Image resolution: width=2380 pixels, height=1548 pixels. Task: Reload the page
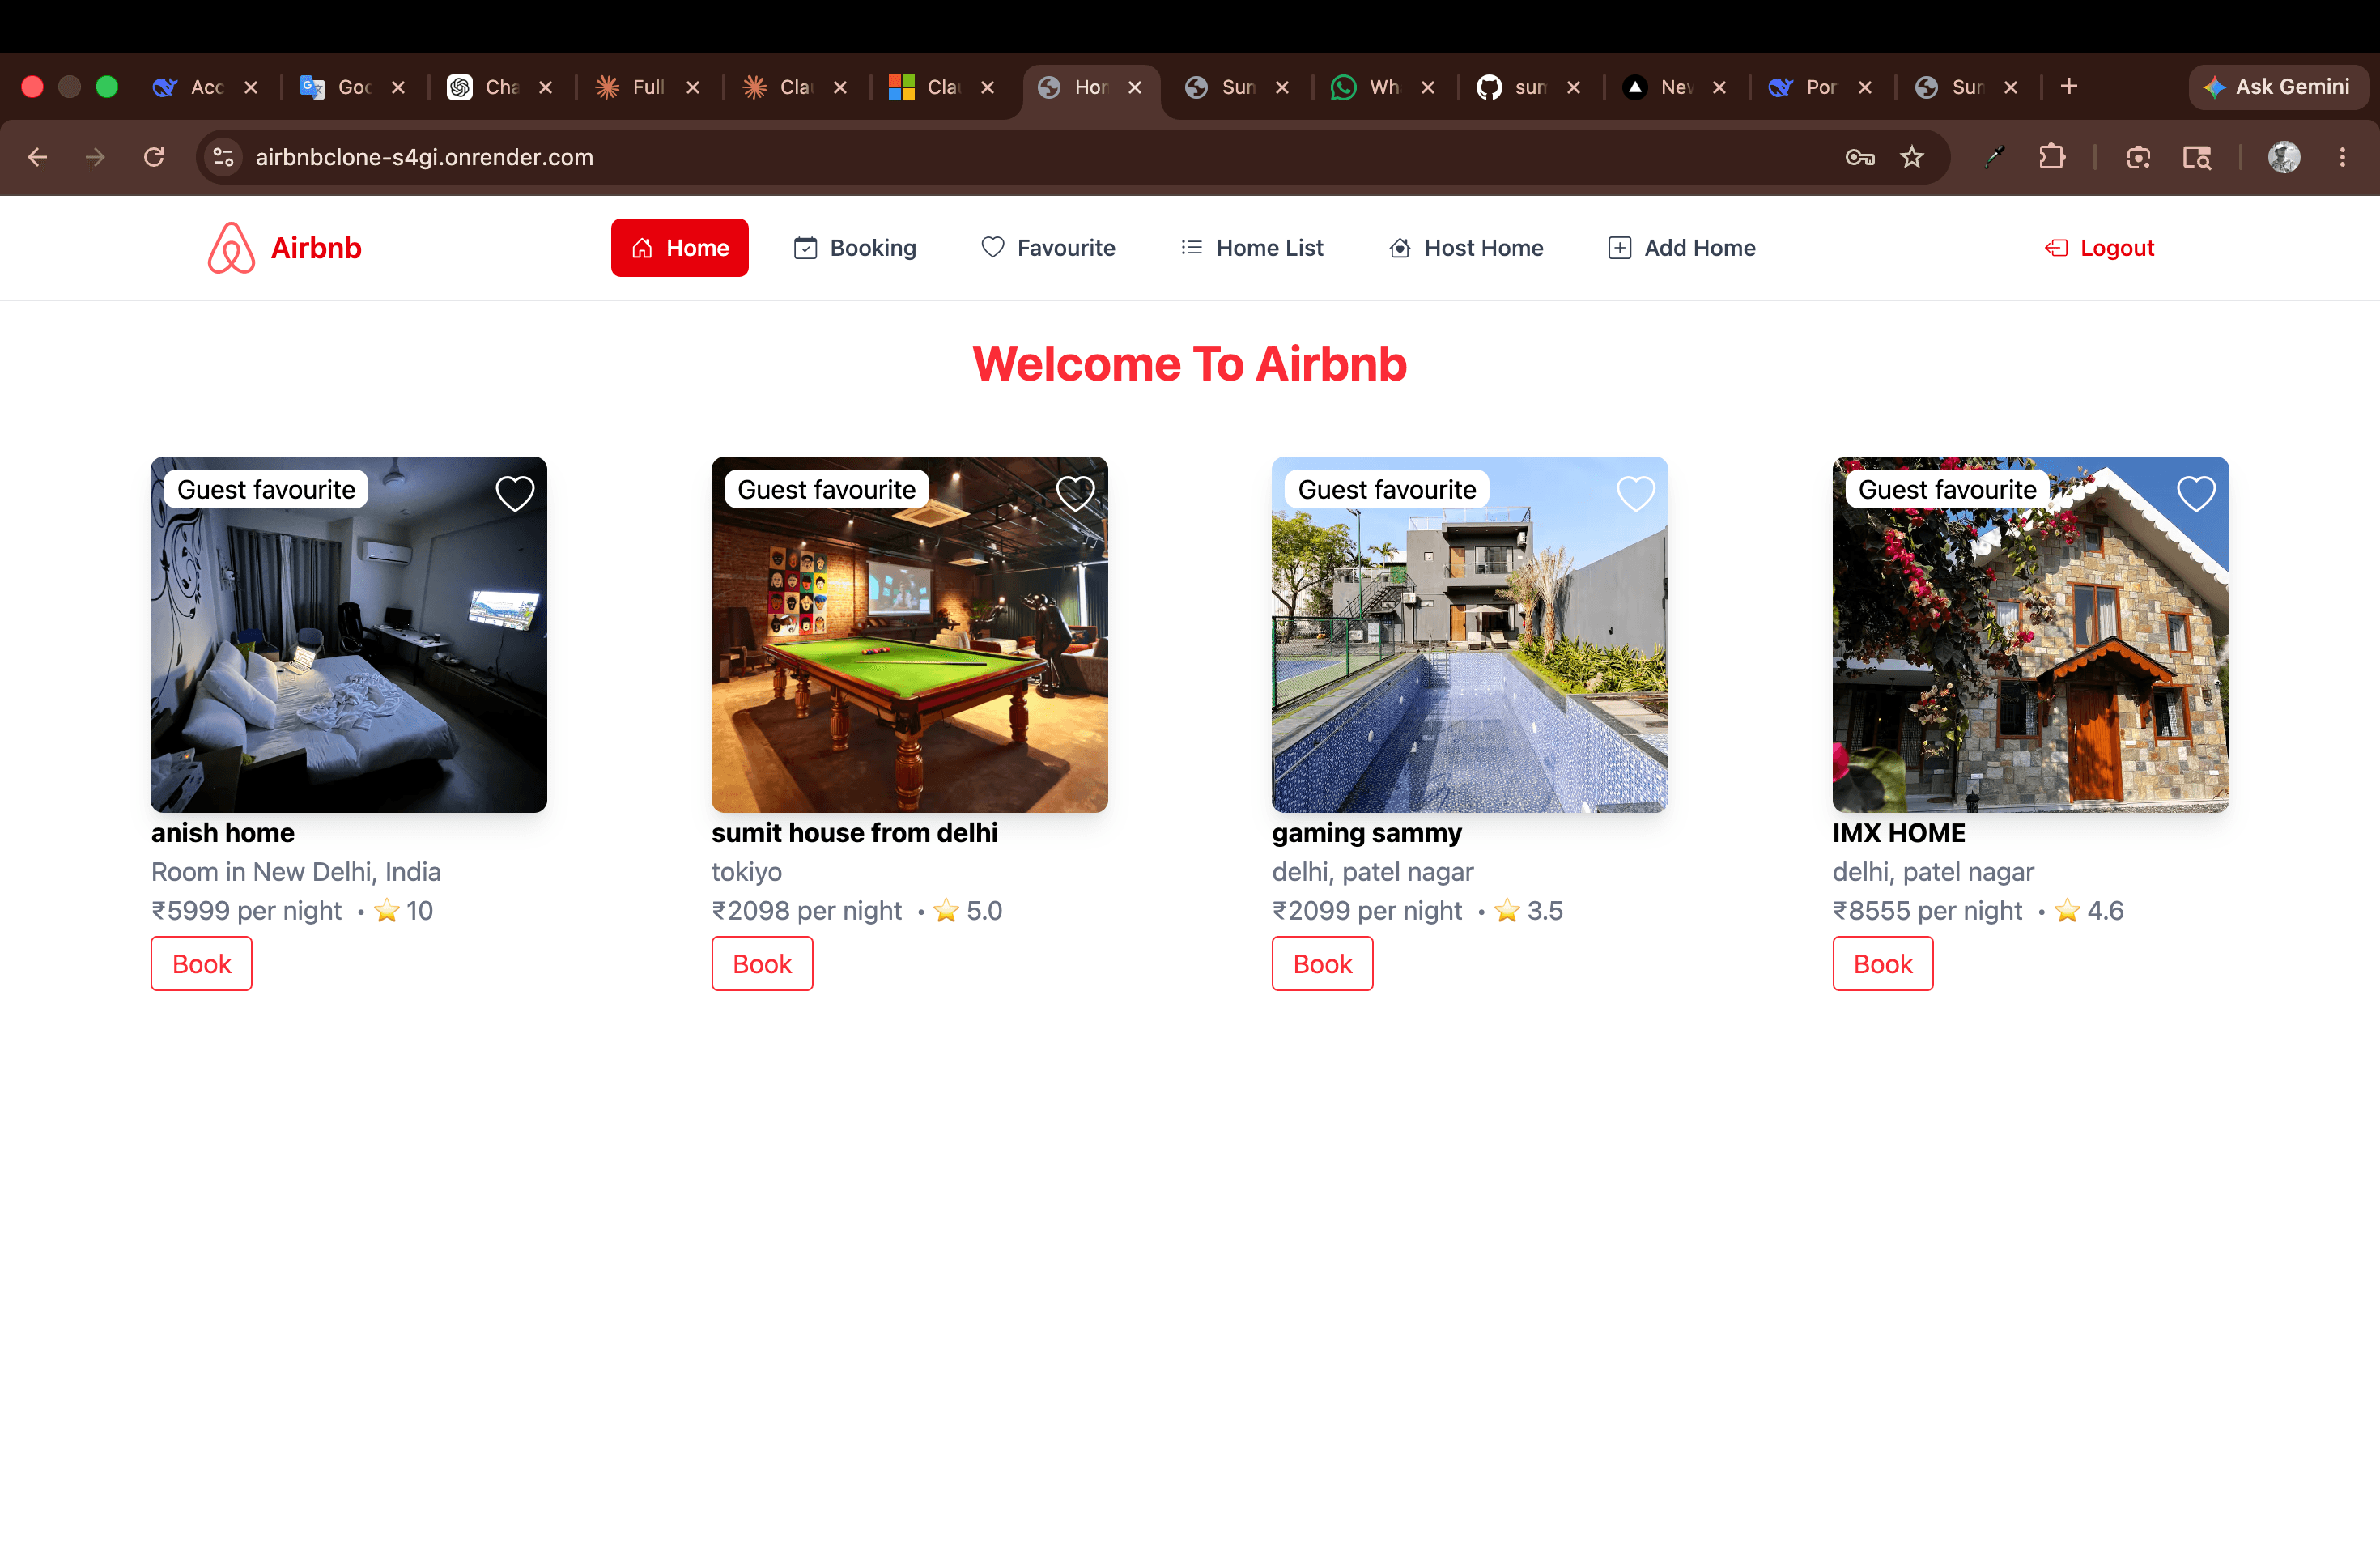(x=153, y=157)
